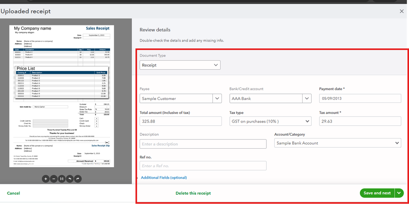Screen dimensions: 409x204
Task: Focus the Description text box
Action: click(203, 144)
